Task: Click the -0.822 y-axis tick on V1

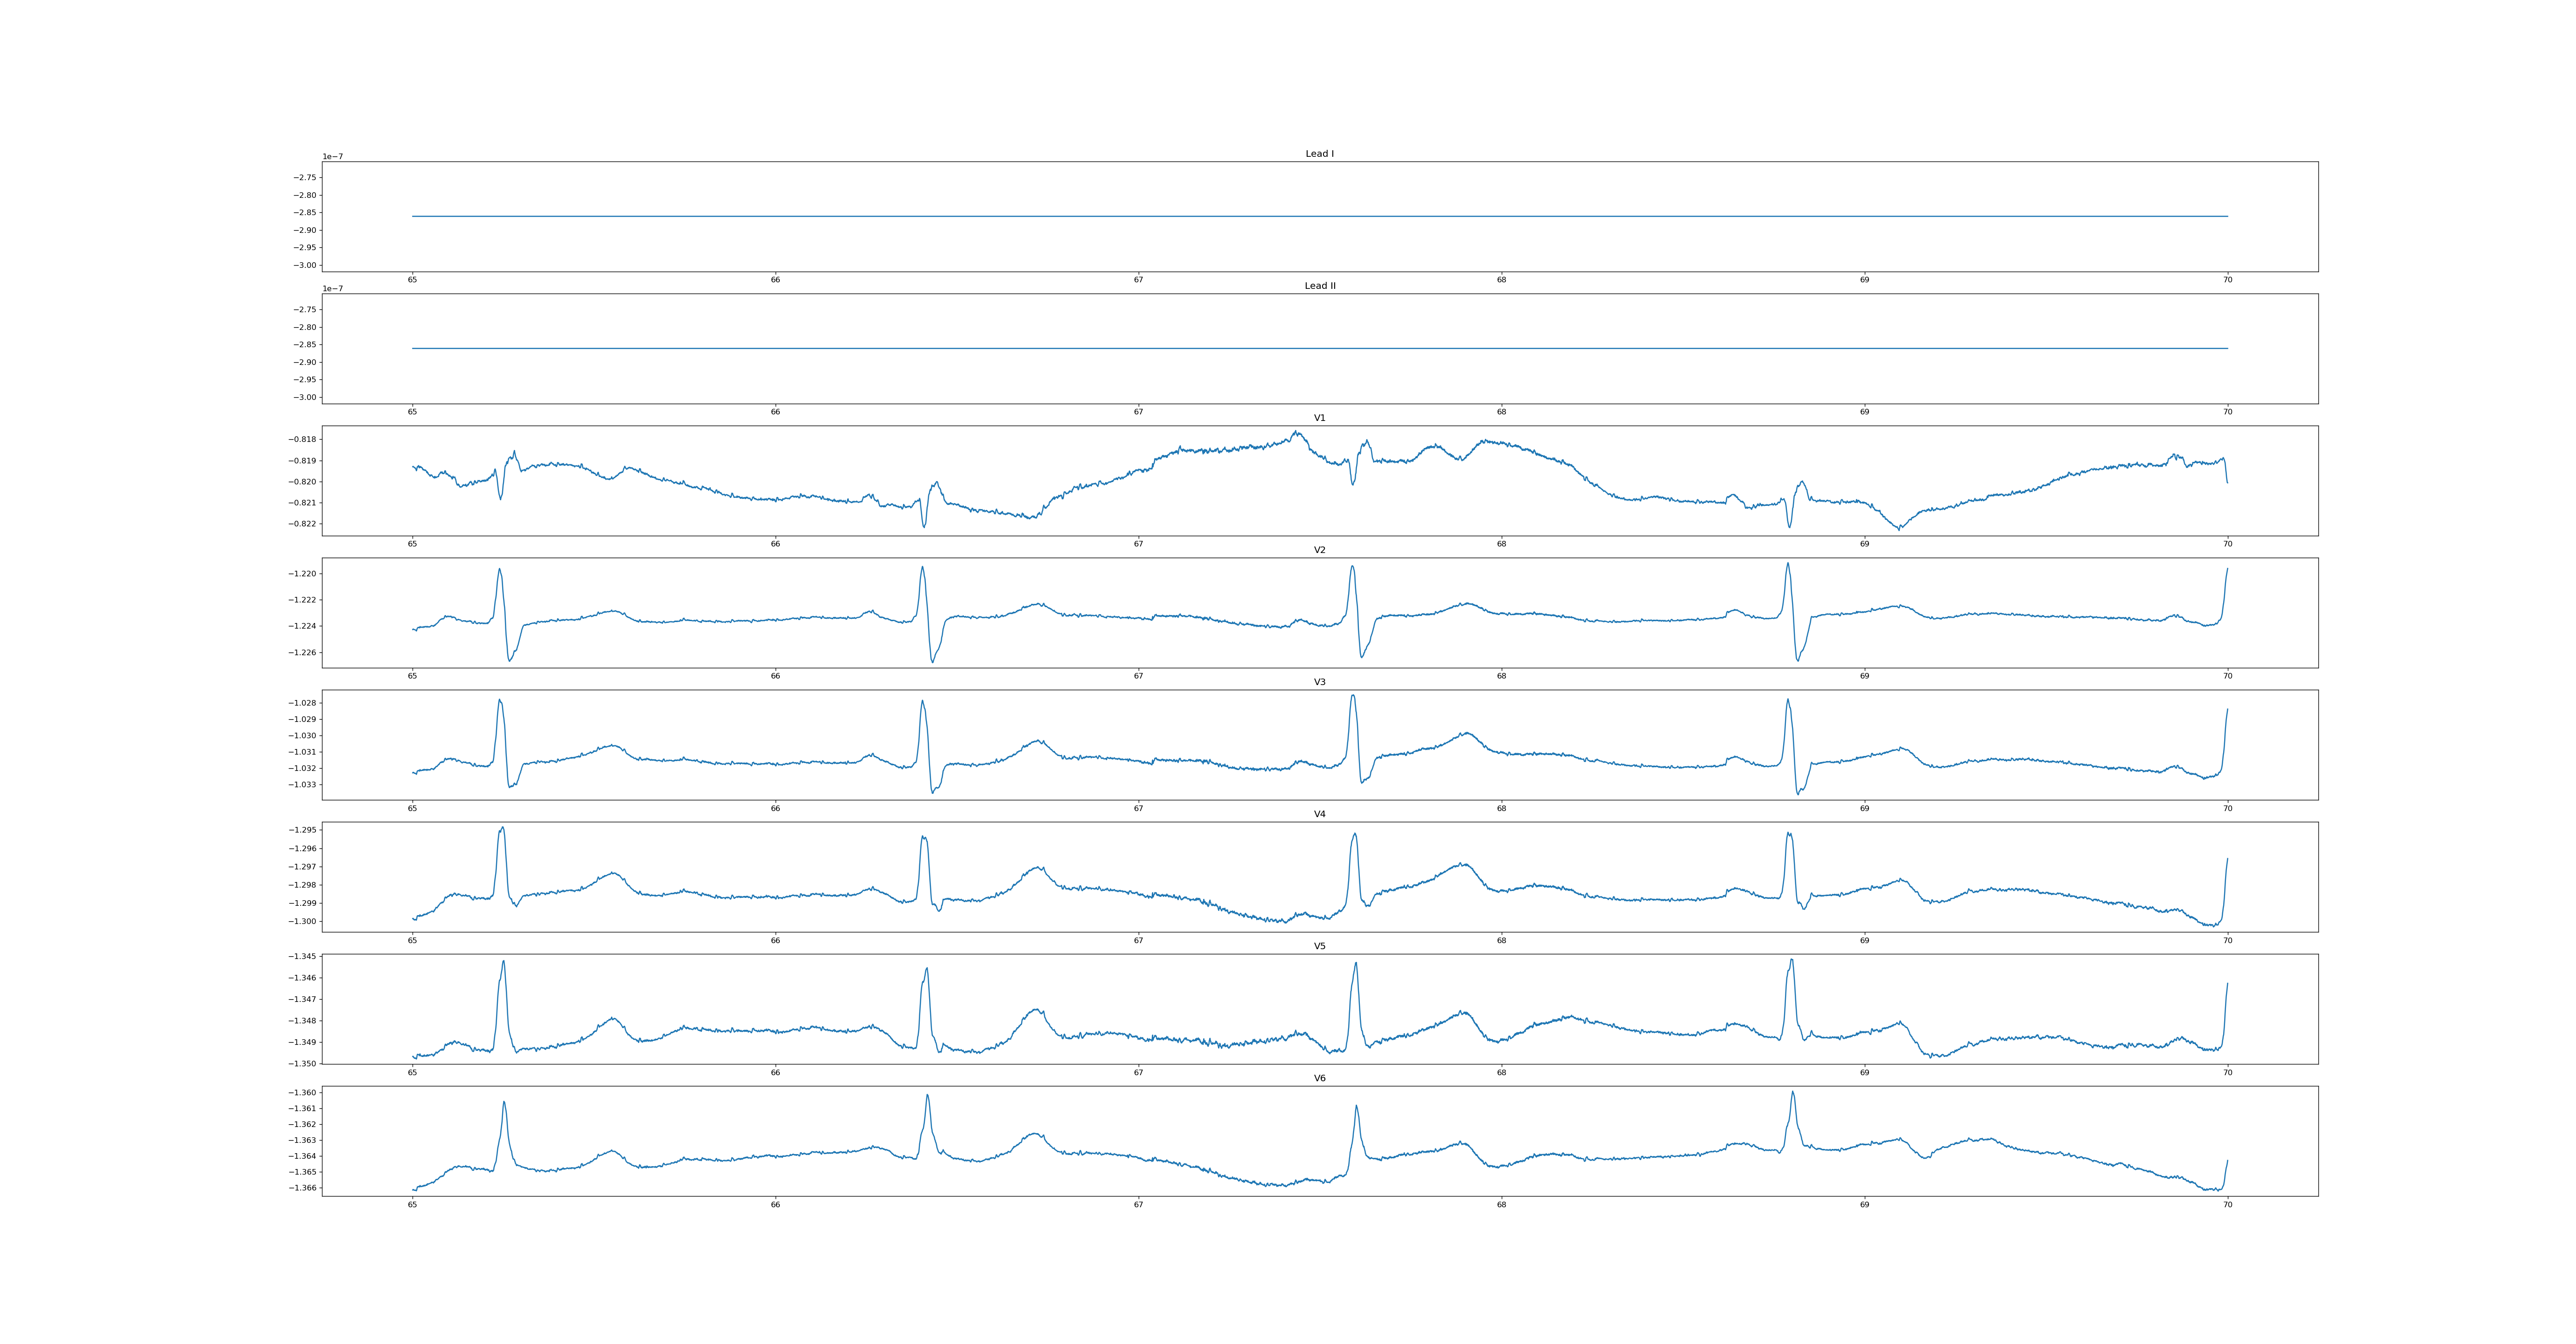Action: click(303, 524)
